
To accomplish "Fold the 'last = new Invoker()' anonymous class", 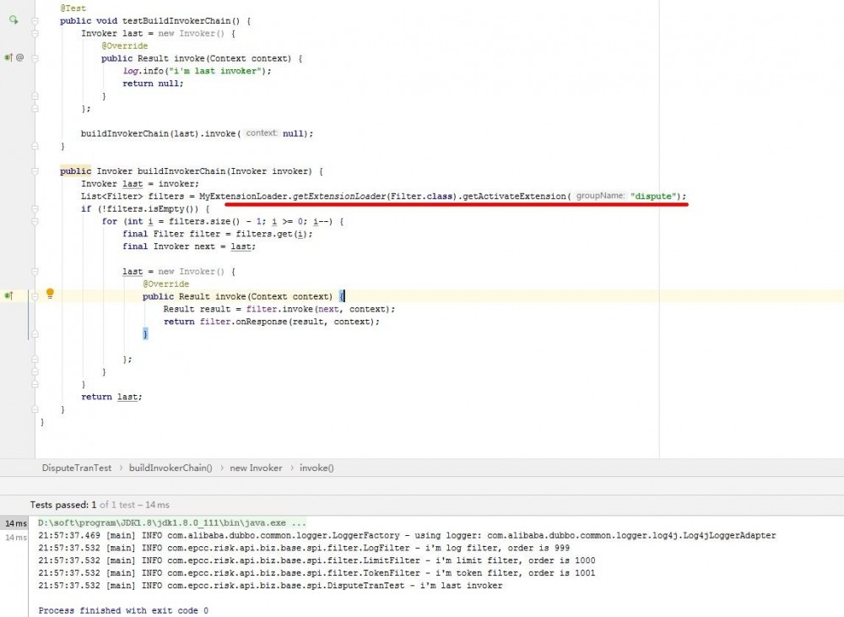I will click(x=35, y=271).
